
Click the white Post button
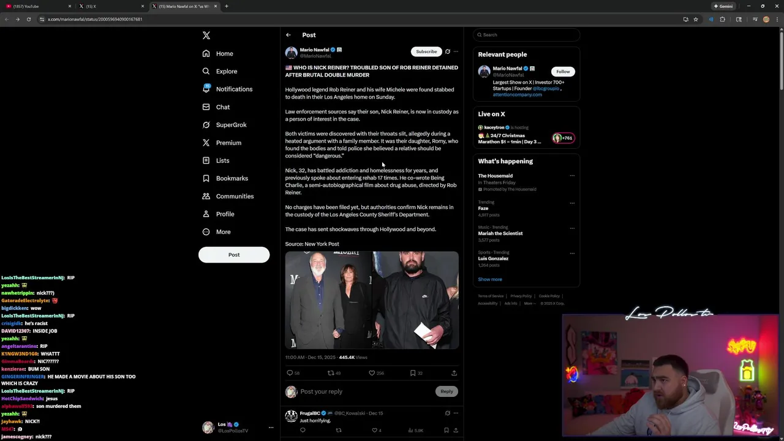pyautogui.click(x=234, y=255)
